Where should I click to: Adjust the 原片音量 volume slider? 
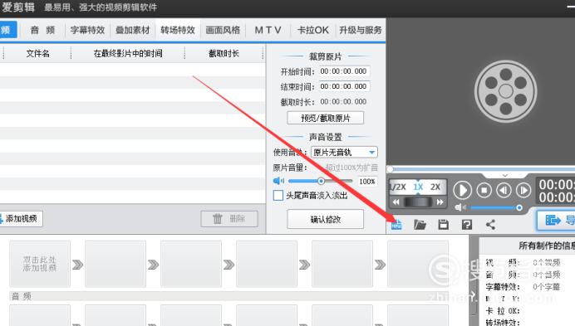(321, 181)
